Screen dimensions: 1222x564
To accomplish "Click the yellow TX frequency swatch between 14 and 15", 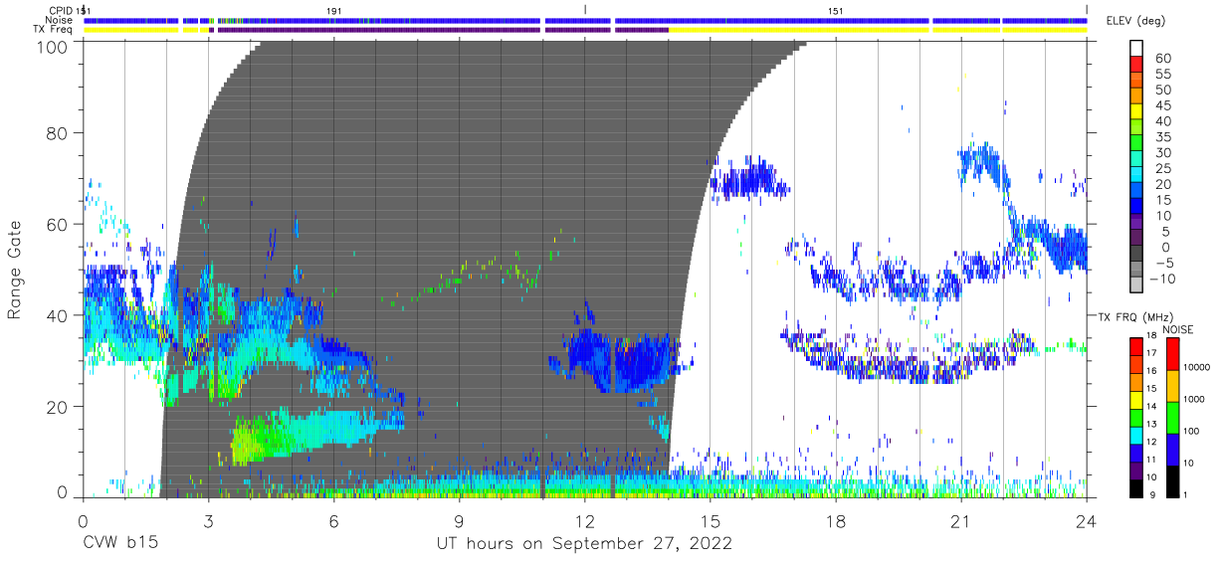I will pyautogui.click(x=1136, y=399).
